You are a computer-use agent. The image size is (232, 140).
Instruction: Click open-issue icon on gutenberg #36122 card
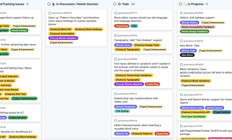pyautogui.click(x=116, y=94)
